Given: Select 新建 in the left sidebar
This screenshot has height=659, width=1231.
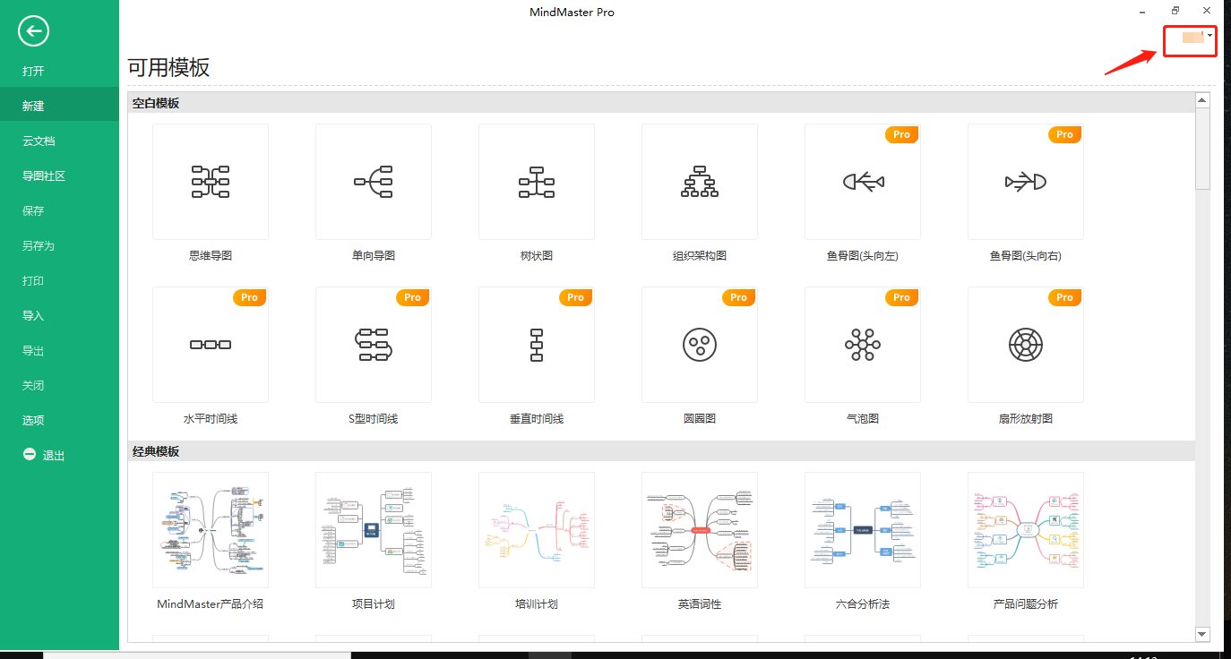Looking at the screenshot, I should (59, 106).
